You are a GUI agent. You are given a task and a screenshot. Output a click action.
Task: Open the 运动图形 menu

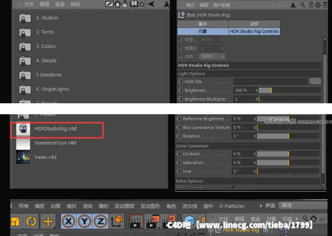(x=150, y=206)
